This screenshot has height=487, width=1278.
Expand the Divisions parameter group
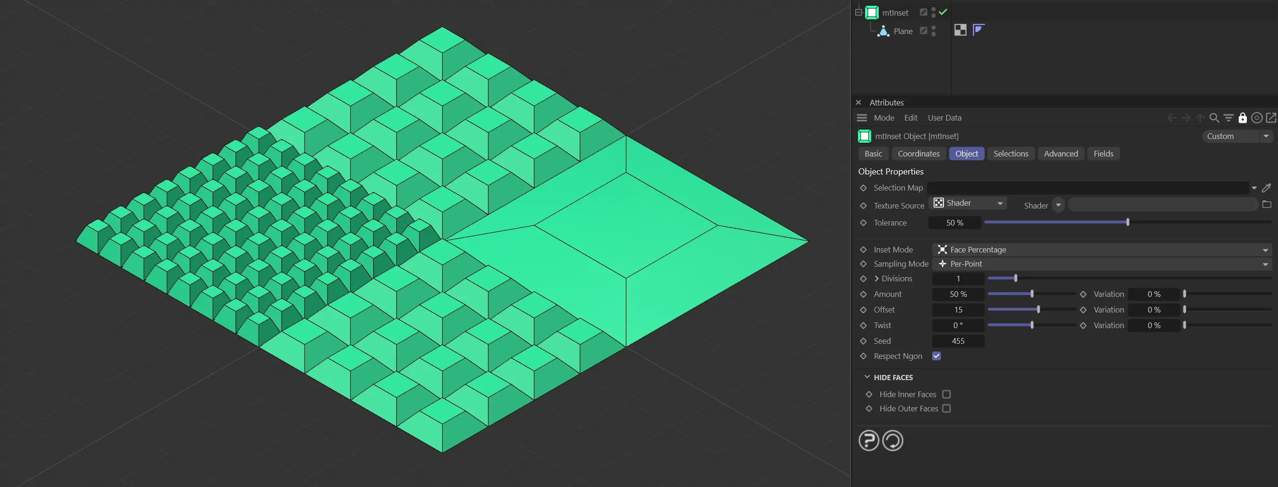coord(877,278)
